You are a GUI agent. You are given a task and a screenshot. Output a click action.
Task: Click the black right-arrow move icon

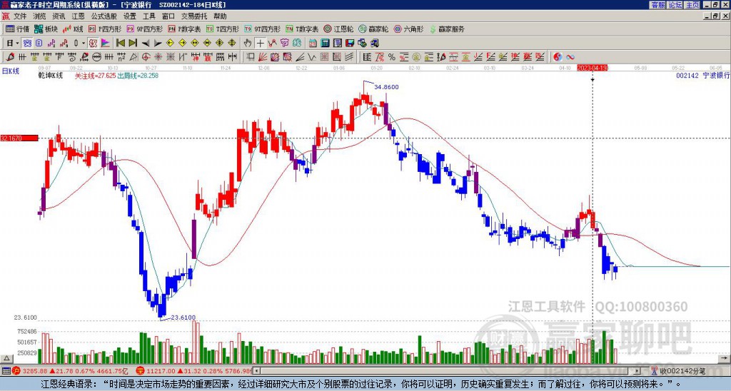tap(158, 44)
